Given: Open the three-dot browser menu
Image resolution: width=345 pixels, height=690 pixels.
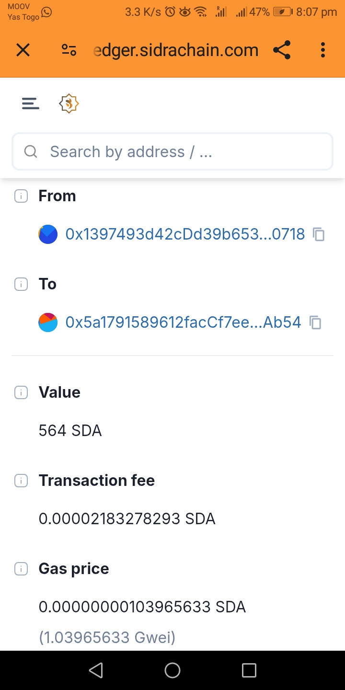Looking at the screenshot, I should (x=323, y=50).
